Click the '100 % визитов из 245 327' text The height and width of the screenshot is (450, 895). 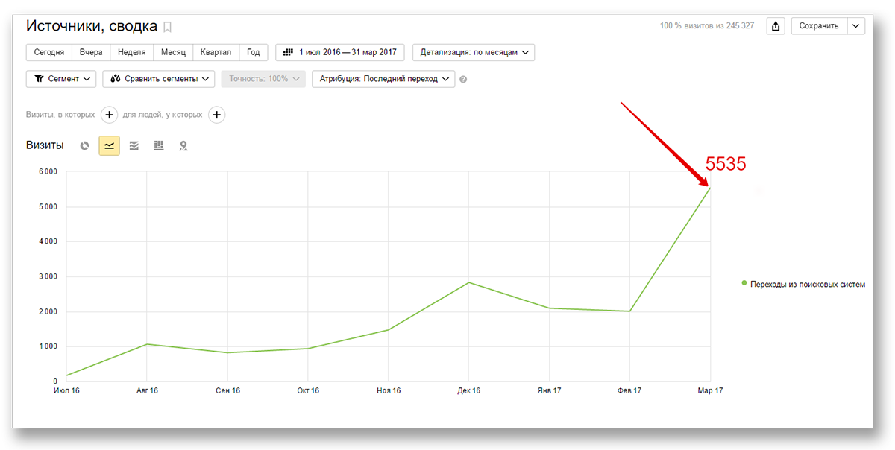coord(707,26)
